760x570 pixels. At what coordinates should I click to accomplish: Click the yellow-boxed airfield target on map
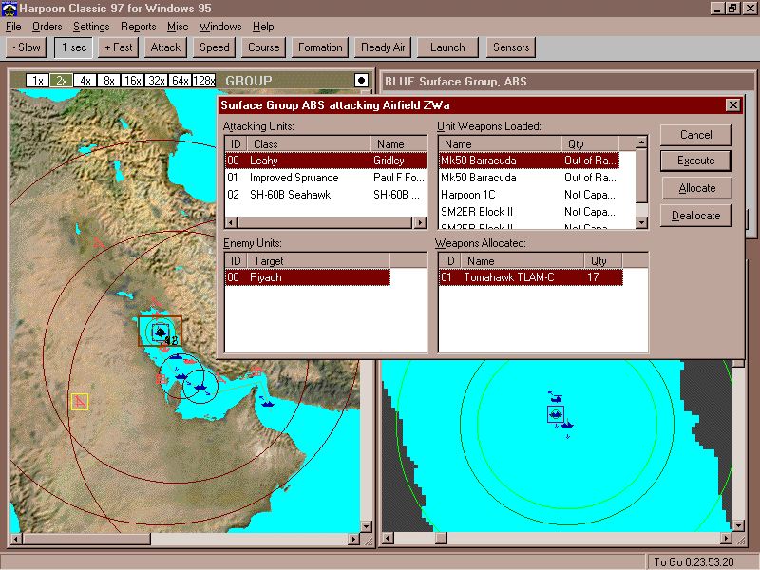click(x=80, y=402)
